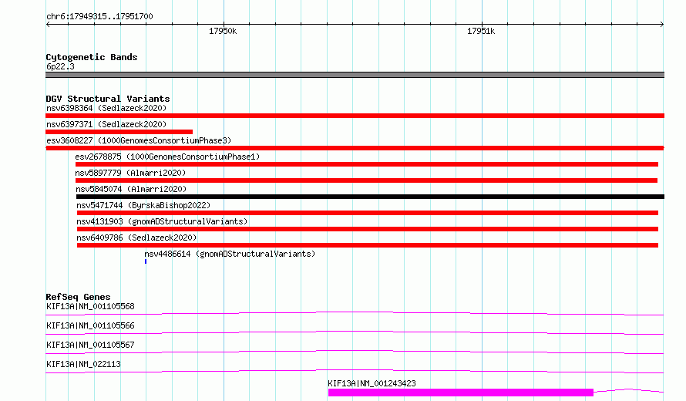Image resolution: width=686 pixels, height=401 pixels.
Task: Click the intron line of KIF13A|NM_022113
Action: click(x=355, y=371)
